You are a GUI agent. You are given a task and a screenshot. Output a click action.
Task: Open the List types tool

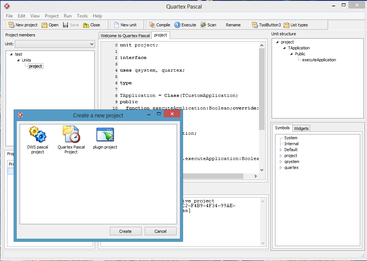[x=295, y=25]
